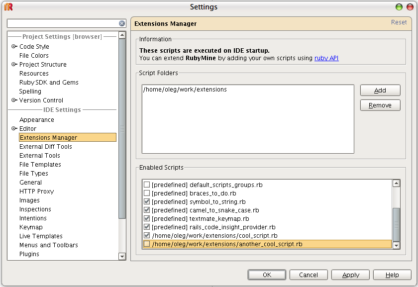The width and height of the screenshot is (418, 287).
Task: Expand the Code Style node
Action: pyautogui.click(x=14, y=46)
